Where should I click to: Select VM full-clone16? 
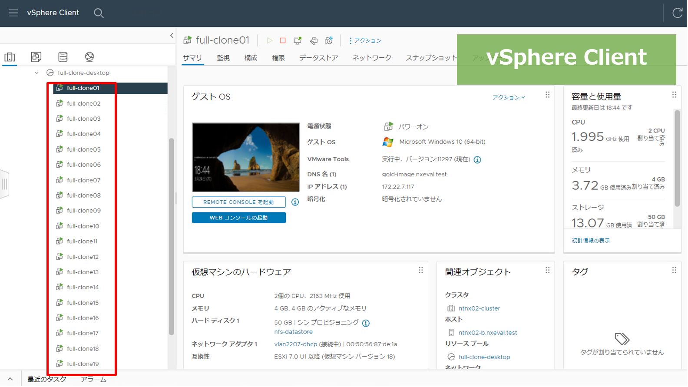click(x=83, y=319)
